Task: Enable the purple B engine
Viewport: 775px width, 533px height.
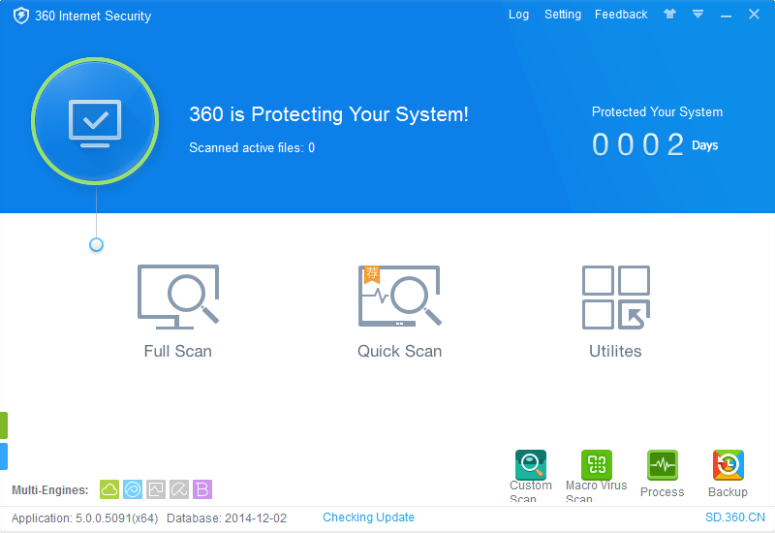Action: 202,489
